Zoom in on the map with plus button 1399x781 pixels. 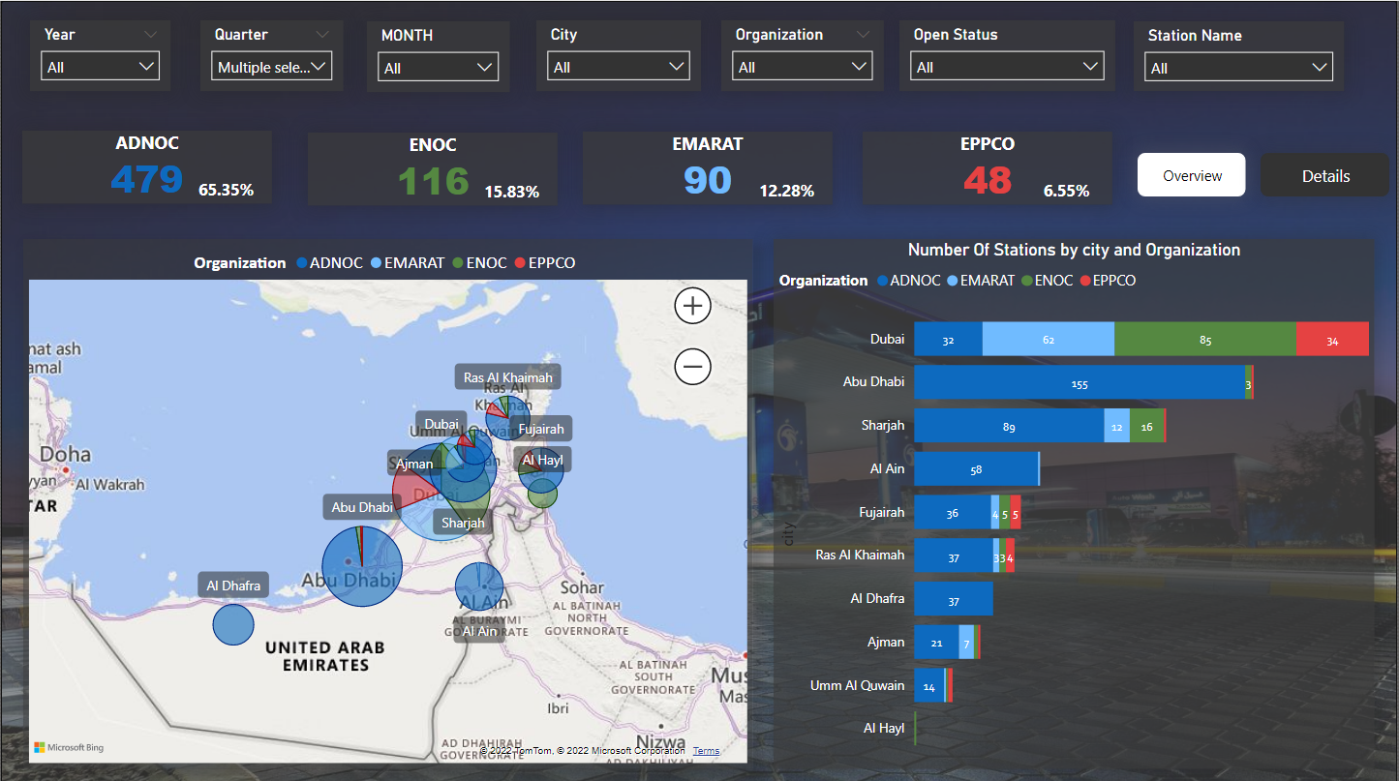[x=692, y=307]
